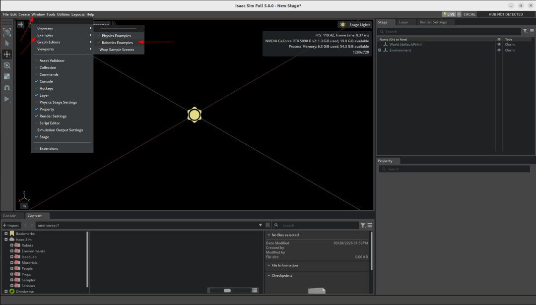Click World prim Xform icon
Viewport: 536px width, 305px height.
385,45
